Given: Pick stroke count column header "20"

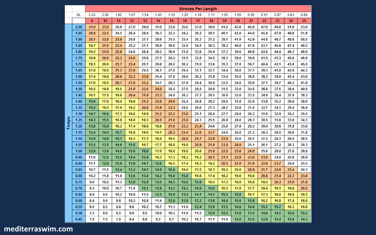Looking at the screenshot, I should tap(238, 21).
